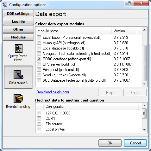Click the Download plugin now link

(53, 92)
